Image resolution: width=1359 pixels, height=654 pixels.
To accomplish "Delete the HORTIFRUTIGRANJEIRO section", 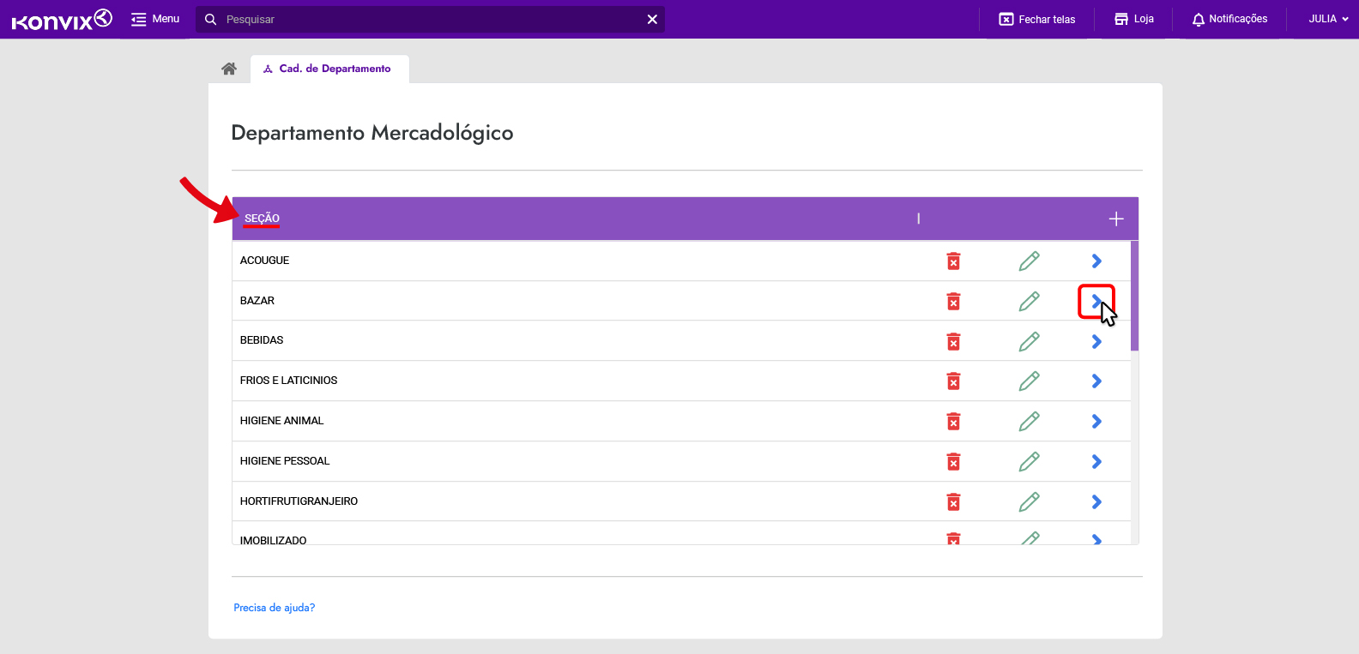I will click(x=953, y=501).
